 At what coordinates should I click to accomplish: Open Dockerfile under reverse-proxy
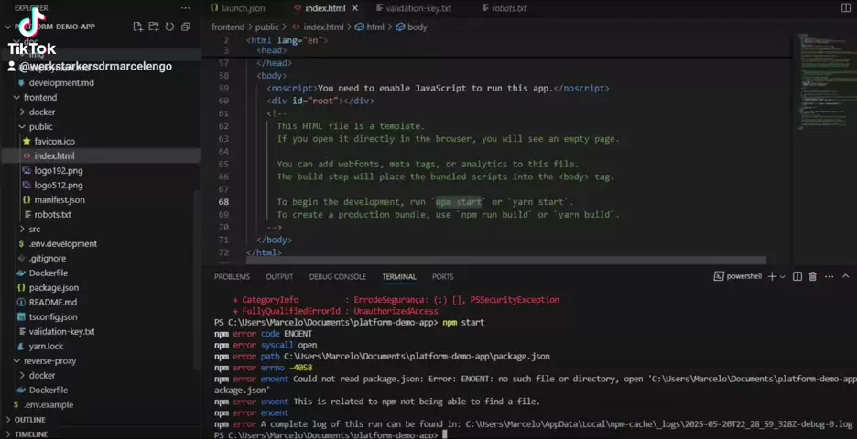(49, 391)
